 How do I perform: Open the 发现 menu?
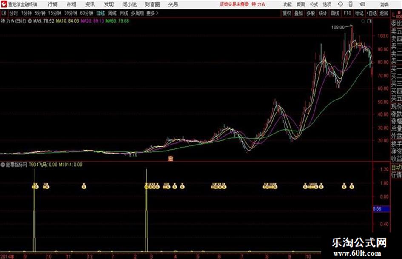click(109, 4)
